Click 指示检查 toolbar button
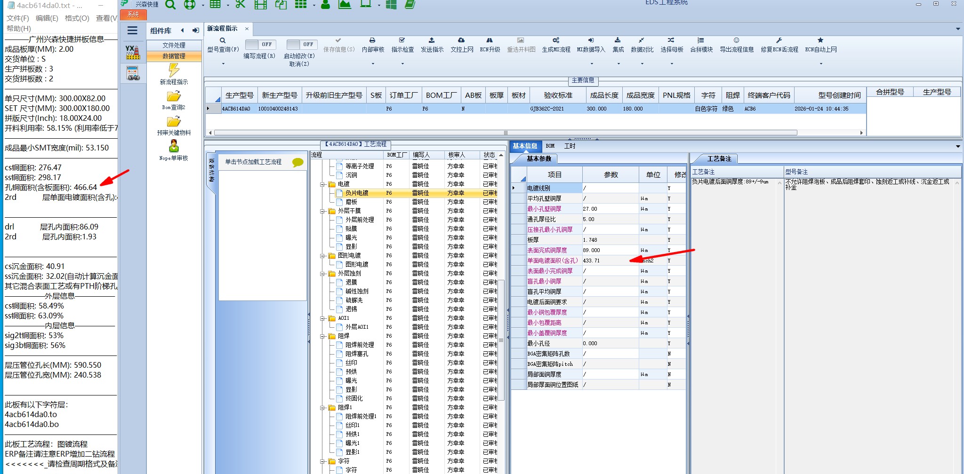 coord(402,45)
